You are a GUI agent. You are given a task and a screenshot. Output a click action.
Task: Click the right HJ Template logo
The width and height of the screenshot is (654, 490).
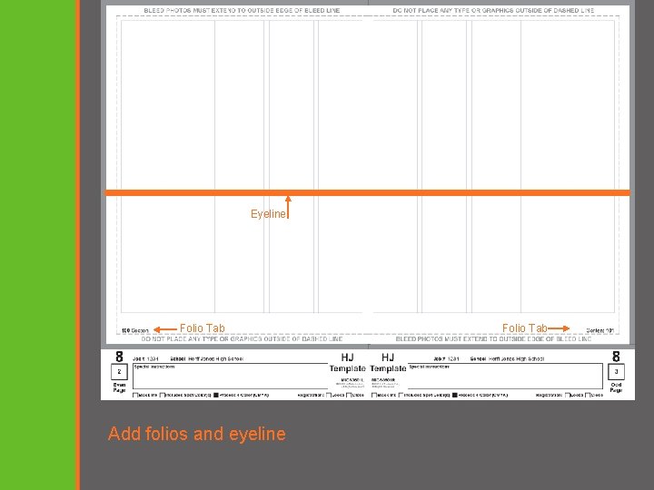coord(388,363)
